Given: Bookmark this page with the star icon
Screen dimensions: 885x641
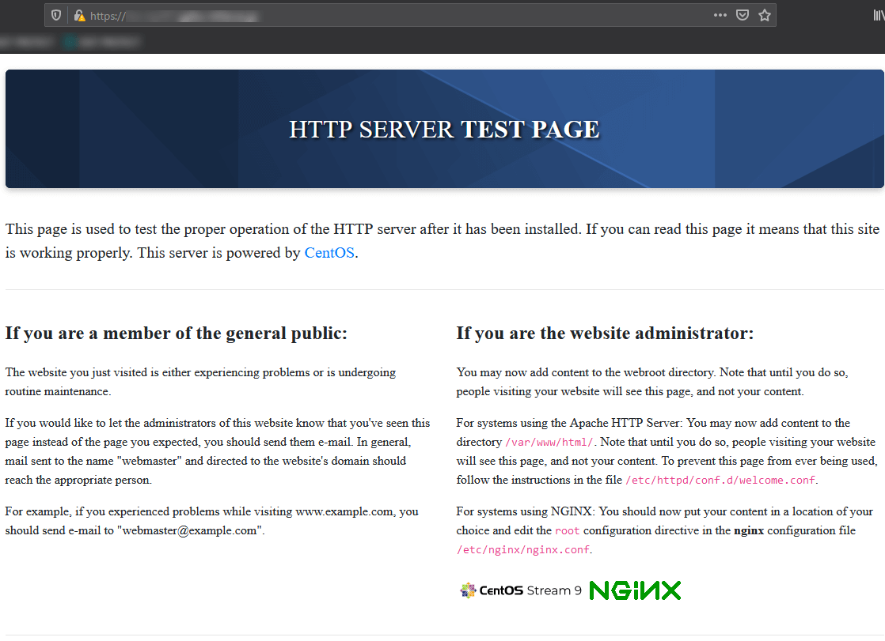Looking at the screenshot, I should click(764, 15).
